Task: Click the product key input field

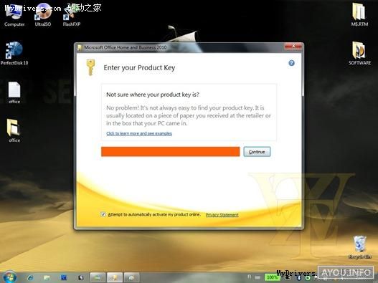Action: click(171, 152)
